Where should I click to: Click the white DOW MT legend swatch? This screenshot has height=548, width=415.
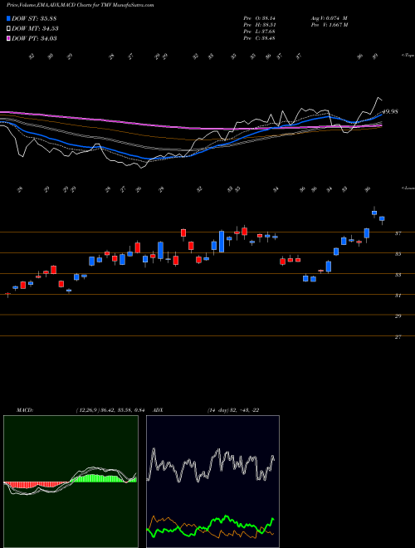pos(9,29)
